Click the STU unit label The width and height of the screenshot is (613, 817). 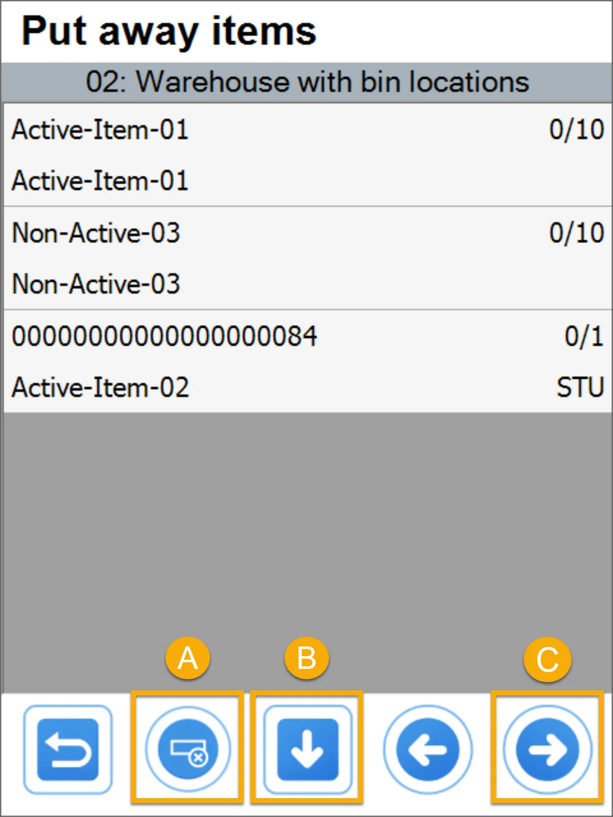click(580, 387)
